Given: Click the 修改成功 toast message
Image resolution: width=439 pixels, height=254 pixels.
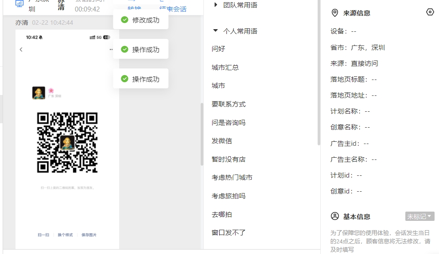Looking at the screenshot, I should 141,20.
